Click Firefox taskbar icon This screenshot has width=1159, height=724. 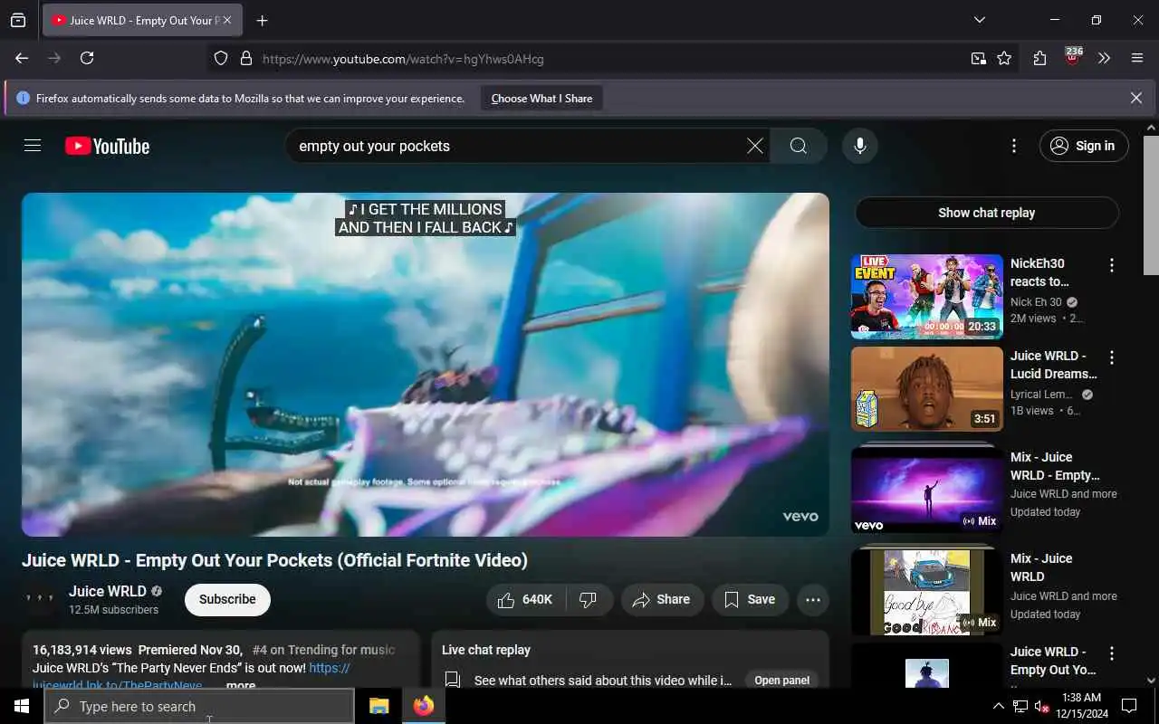424,706
